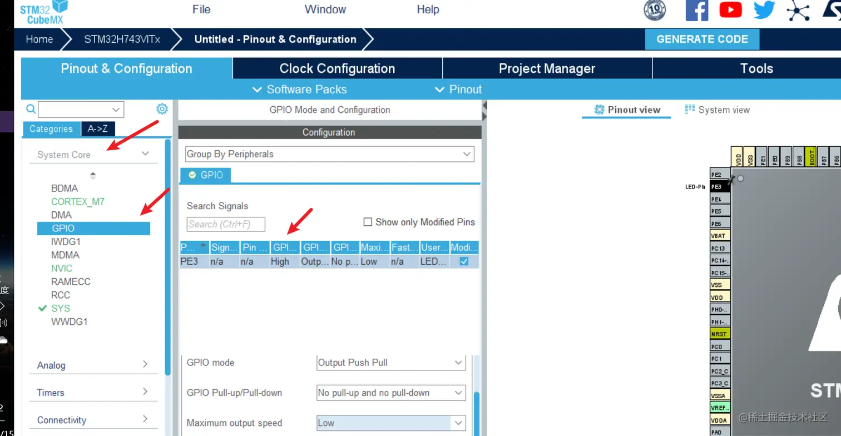Open the File menu
Image resolution: width=841 pixels, height=436 pixels.
point(201,9)
